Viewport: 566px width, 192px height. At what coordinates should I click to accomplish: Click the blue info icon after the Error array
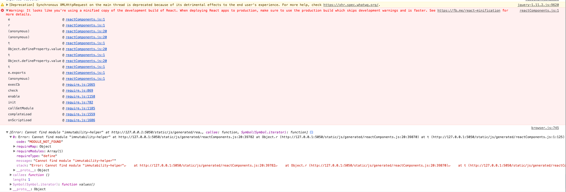pyautogui.click(x=311, y=132)
